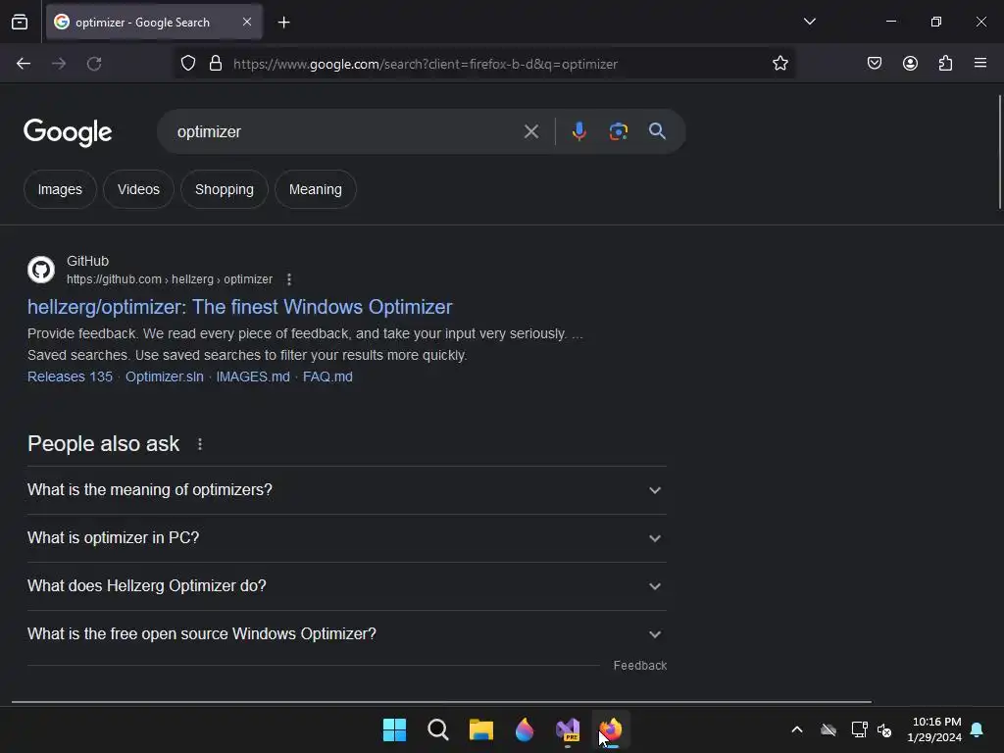Open the clock and date panel
This screenshot has height=753, width=1004.
tap(934, 729)
